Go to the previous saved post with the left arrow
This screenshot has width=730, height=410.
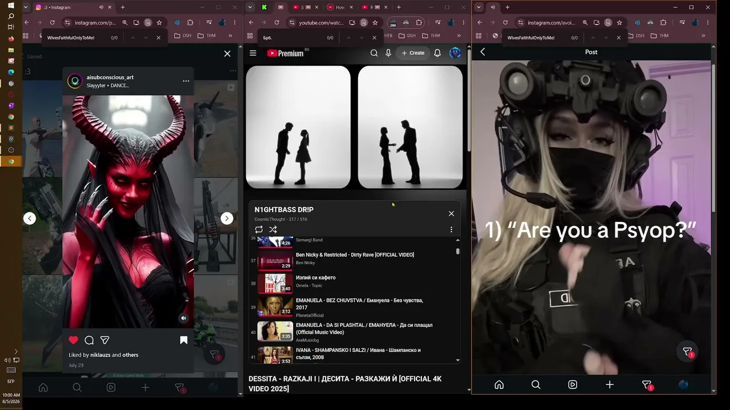tap(30, 218)
